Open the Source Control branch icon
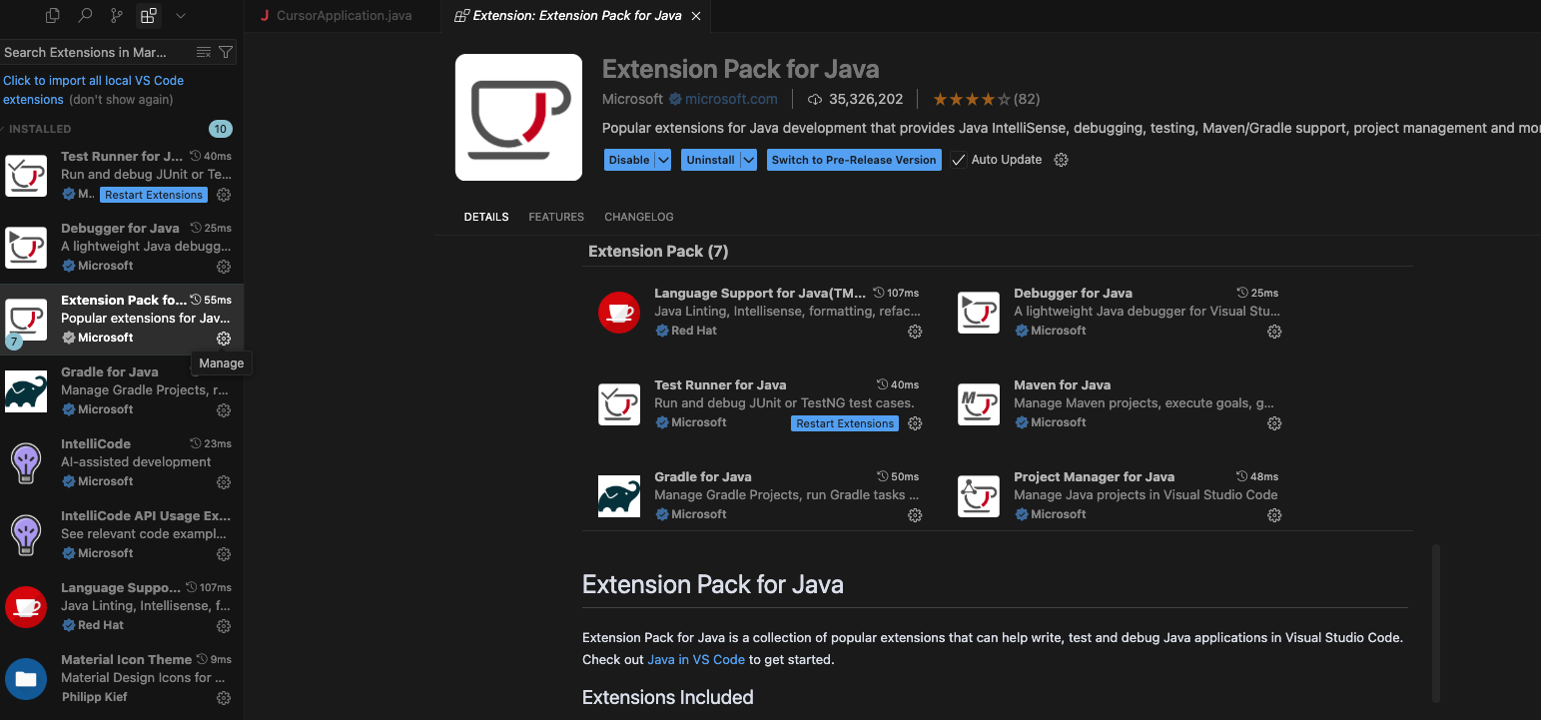This screenshot has width=1541, height=720. tap(117, 16)
